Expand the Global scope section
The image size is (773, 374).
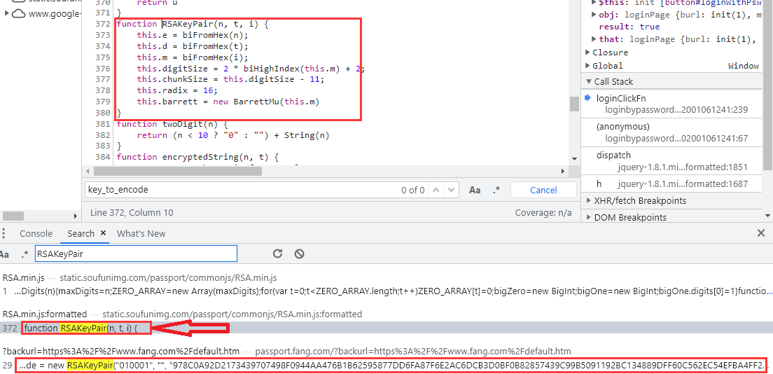click(x=588, y=66)
